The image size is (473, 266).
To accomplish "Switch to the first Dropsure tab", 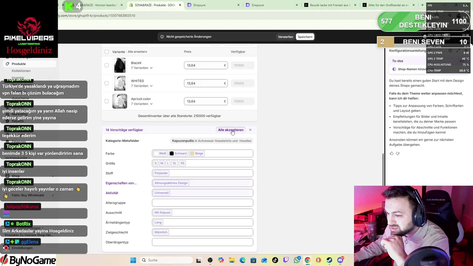I will [212, 5].
